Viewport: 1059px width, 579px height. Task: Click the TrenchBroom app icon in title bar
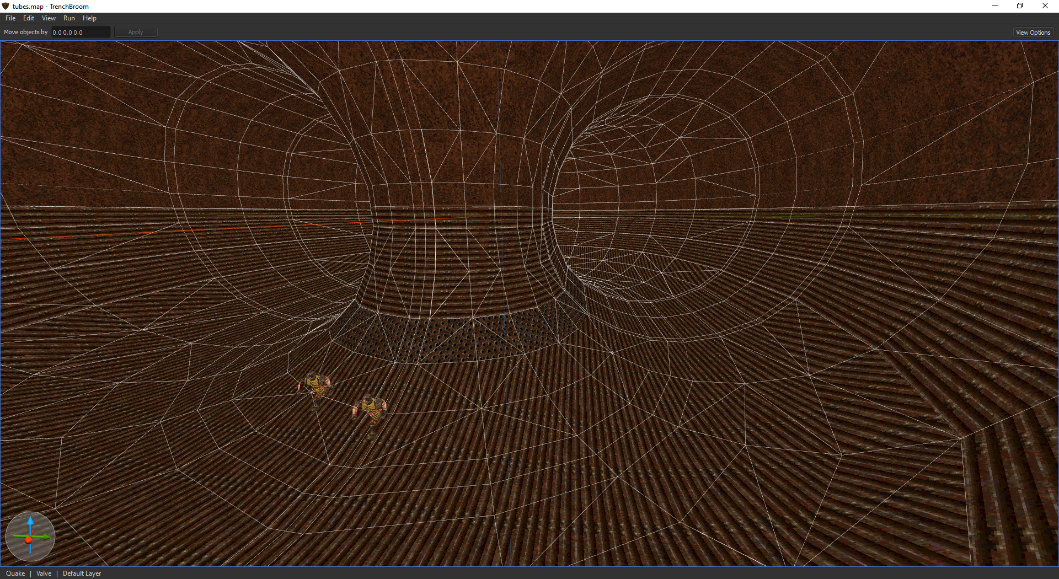[x=6, y=6]
